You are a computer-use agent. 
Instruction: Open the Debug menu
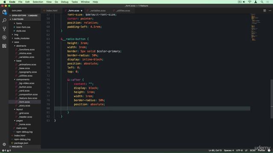coord(64,2)
